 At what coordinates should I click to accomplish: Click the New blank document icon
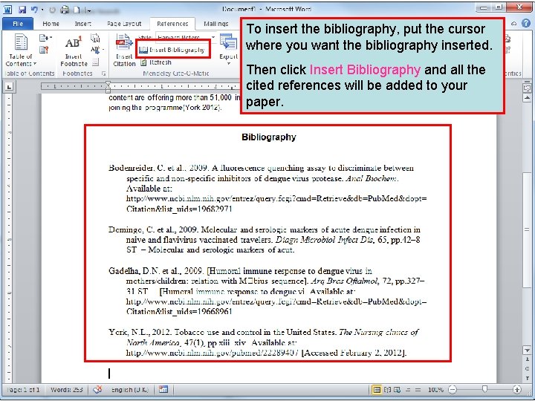tap(77, 10)
